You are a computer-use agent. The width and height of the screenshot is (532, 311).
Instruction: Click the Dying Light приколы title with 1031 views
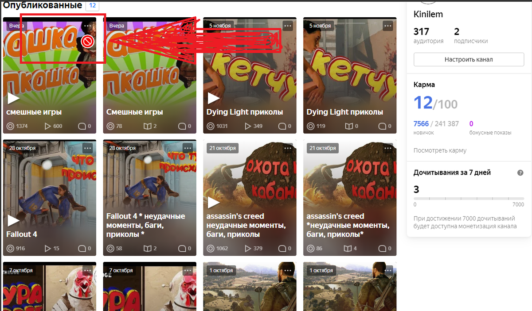(x=245, y=112)
